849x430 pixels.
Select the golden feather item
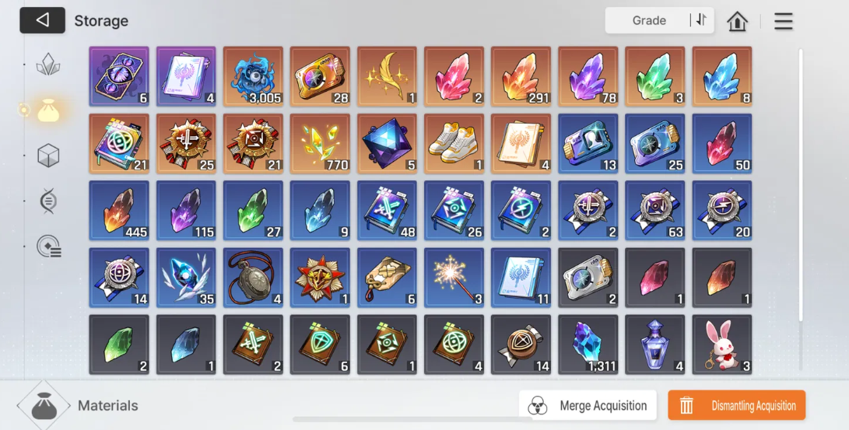[x=387, y=76]
